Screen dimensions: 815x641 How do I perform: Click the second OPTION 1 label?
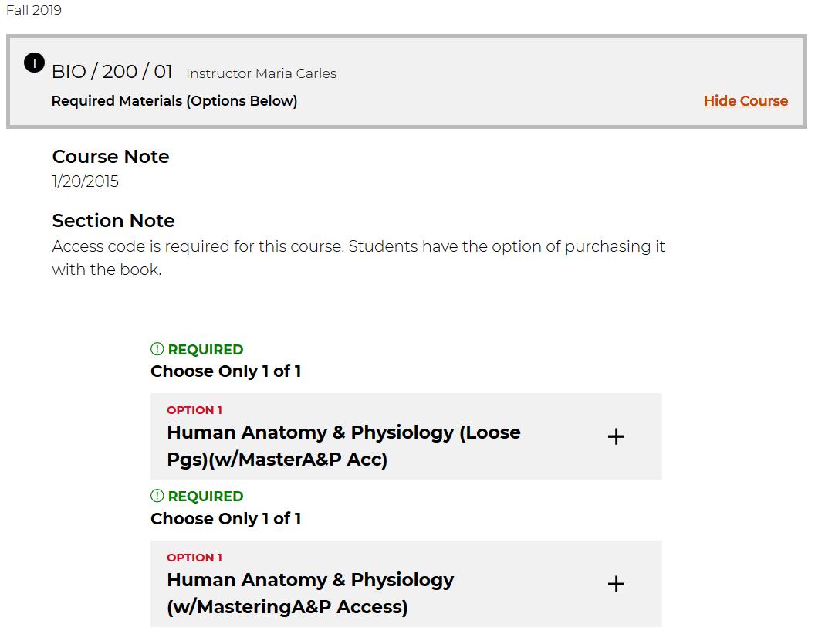[x=194, y=558]
